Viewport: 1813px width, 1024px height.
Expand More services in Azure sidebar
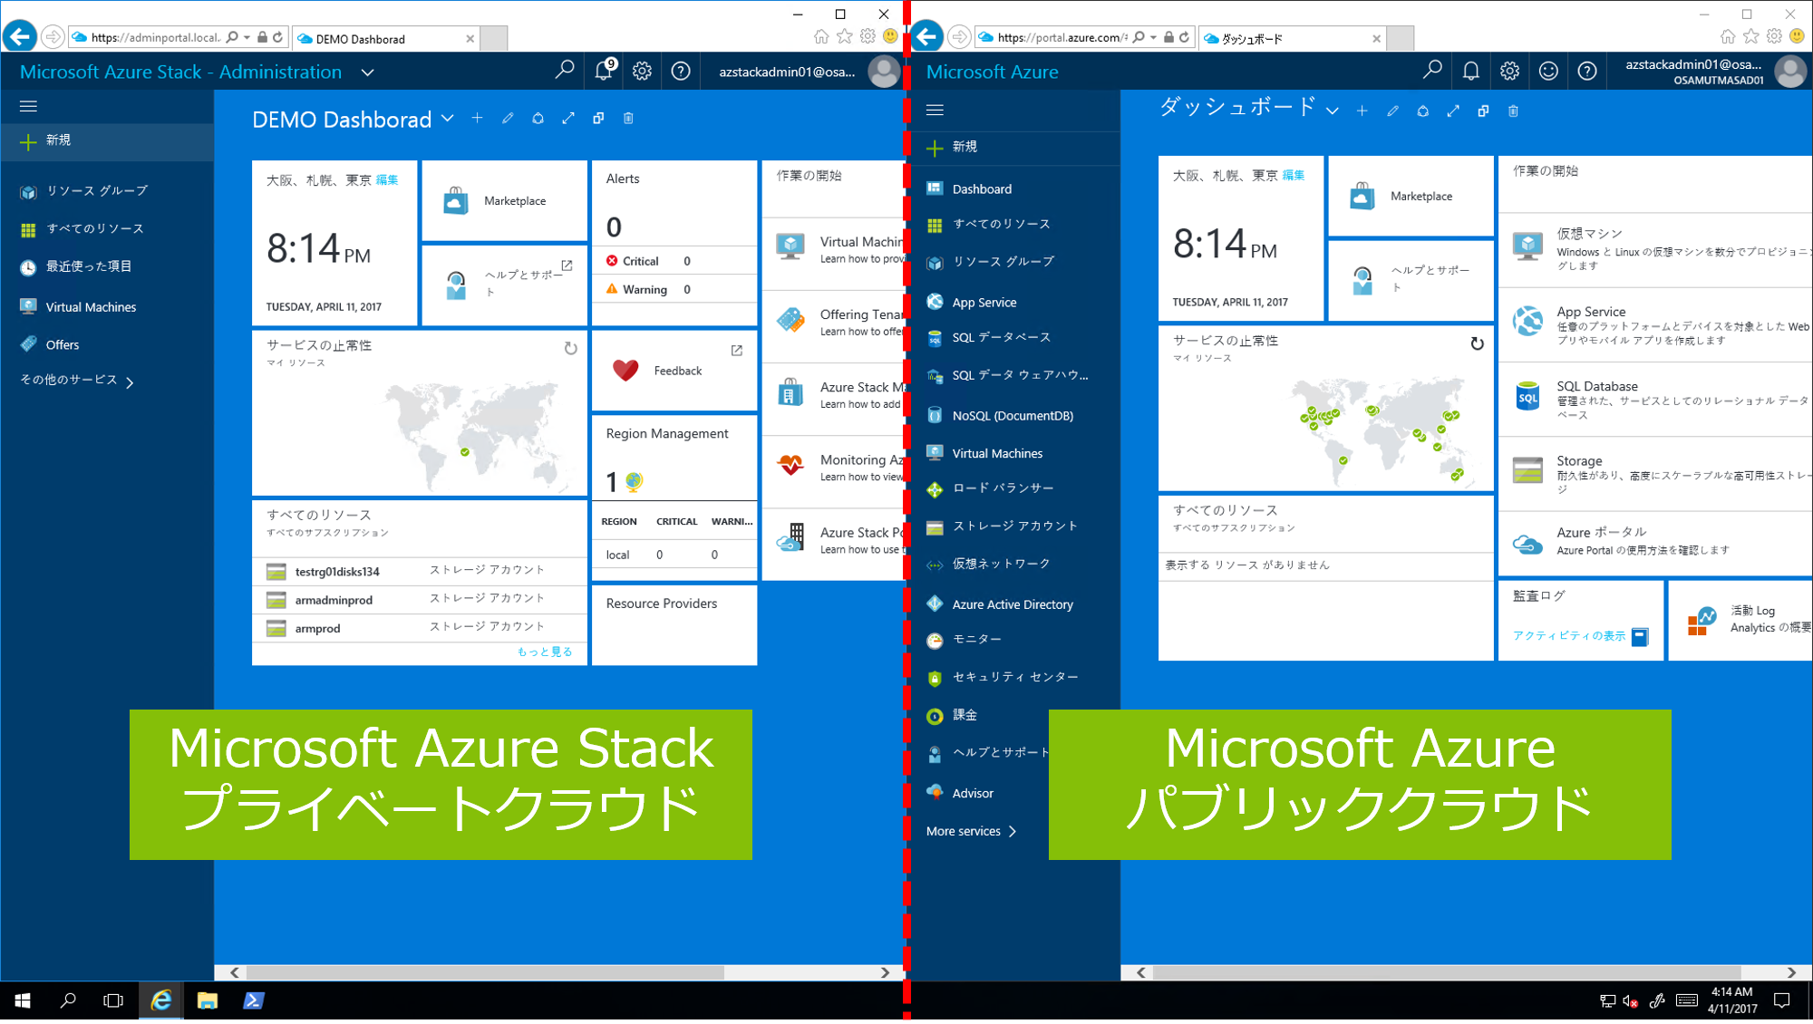click(x=971, y=831)
